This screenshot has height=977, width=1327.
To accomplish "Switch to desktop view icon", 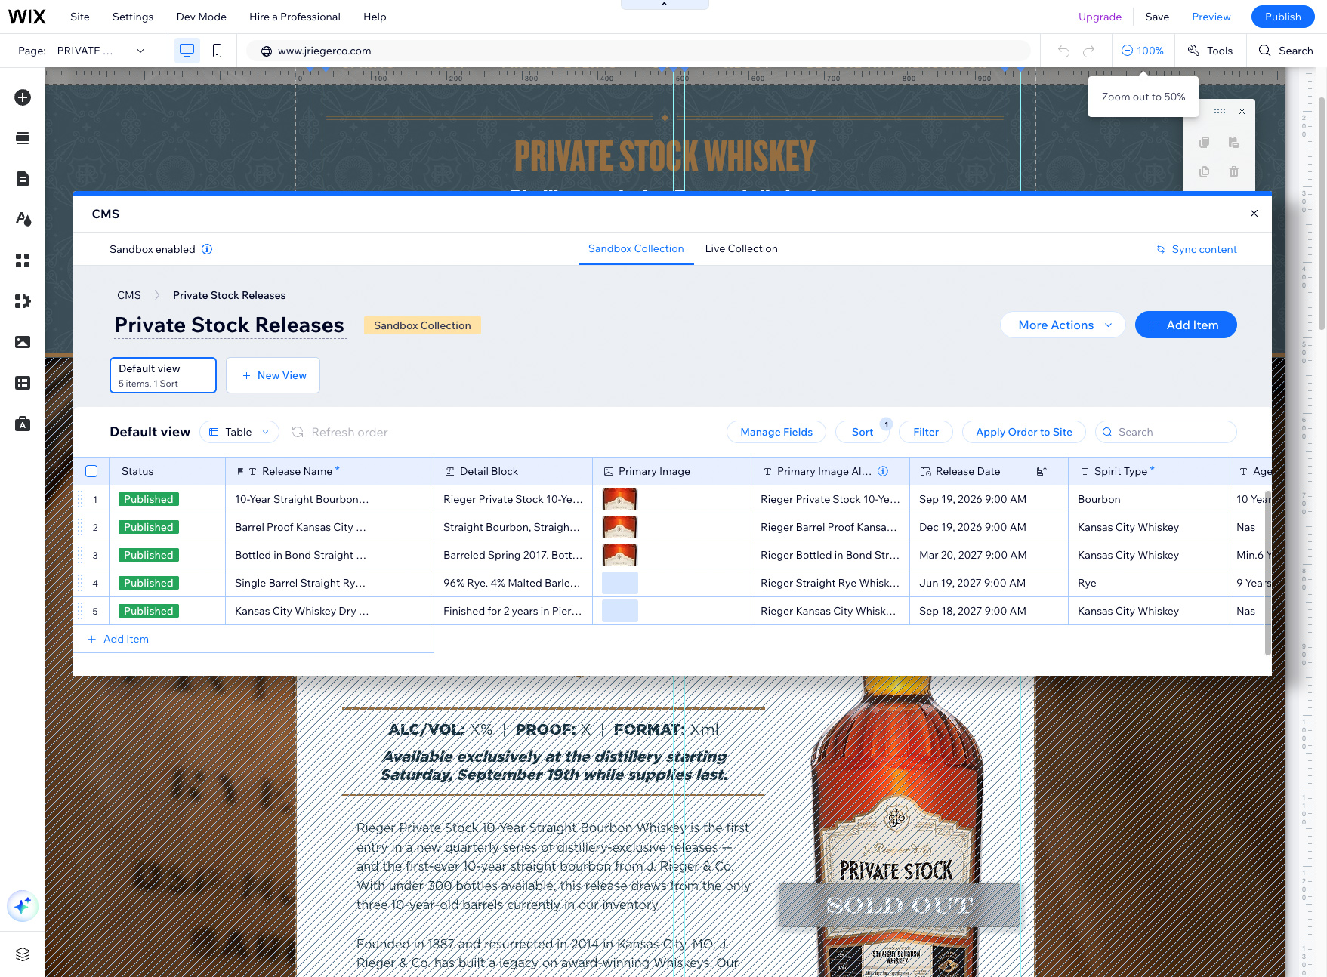I will click(187, 51).
